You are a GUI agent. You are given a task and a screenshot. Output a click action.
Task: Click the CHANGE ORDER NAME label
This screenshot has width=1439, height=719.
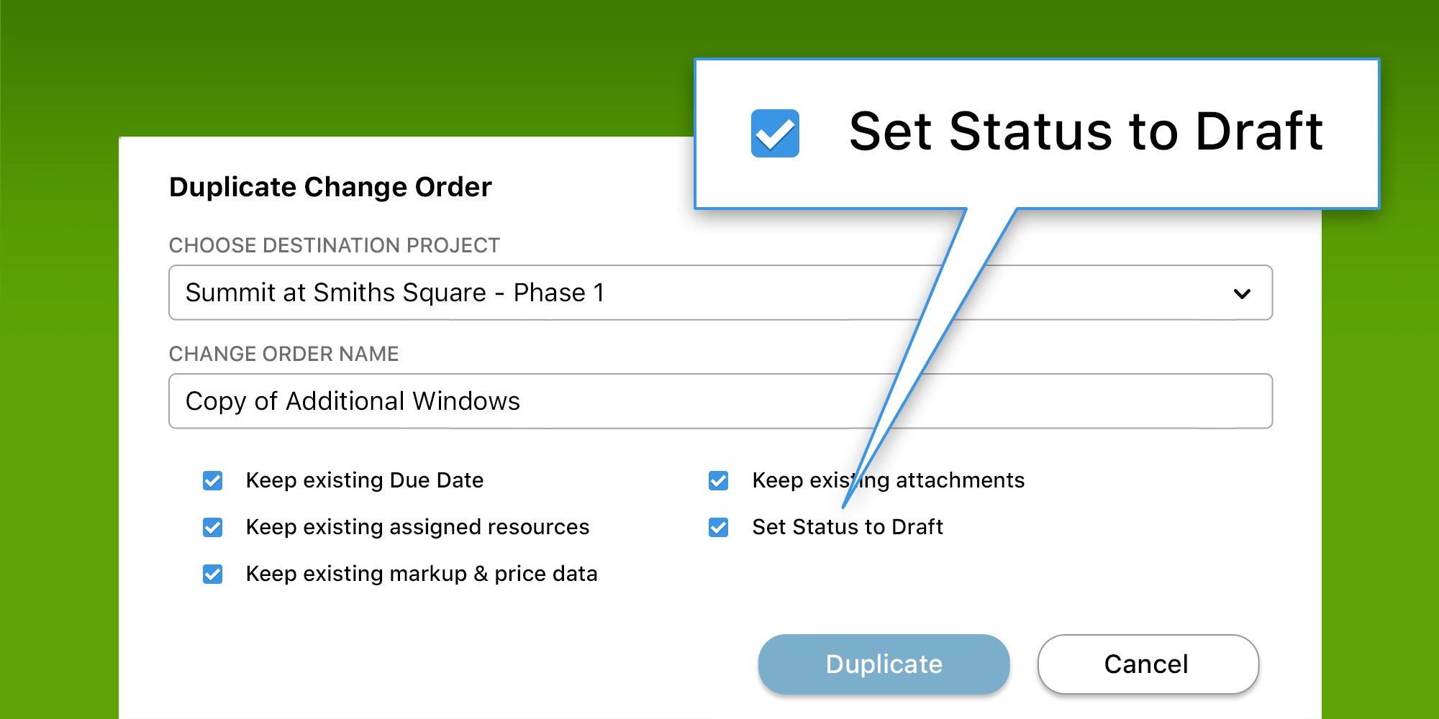point(283,354)
